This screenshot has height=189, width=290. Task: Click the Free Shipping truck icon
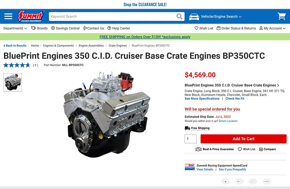pos(187,128)
